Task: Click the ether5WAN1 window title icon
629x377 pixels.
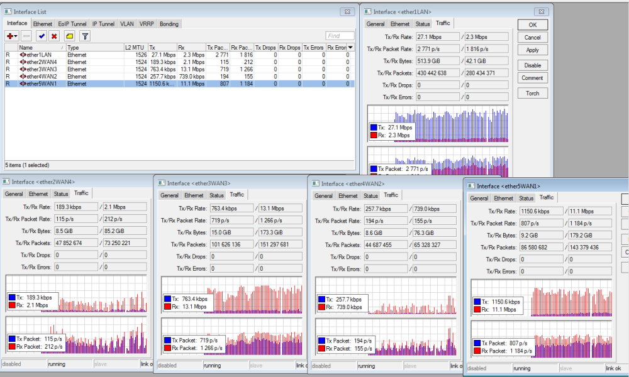Action: (471, 186)
